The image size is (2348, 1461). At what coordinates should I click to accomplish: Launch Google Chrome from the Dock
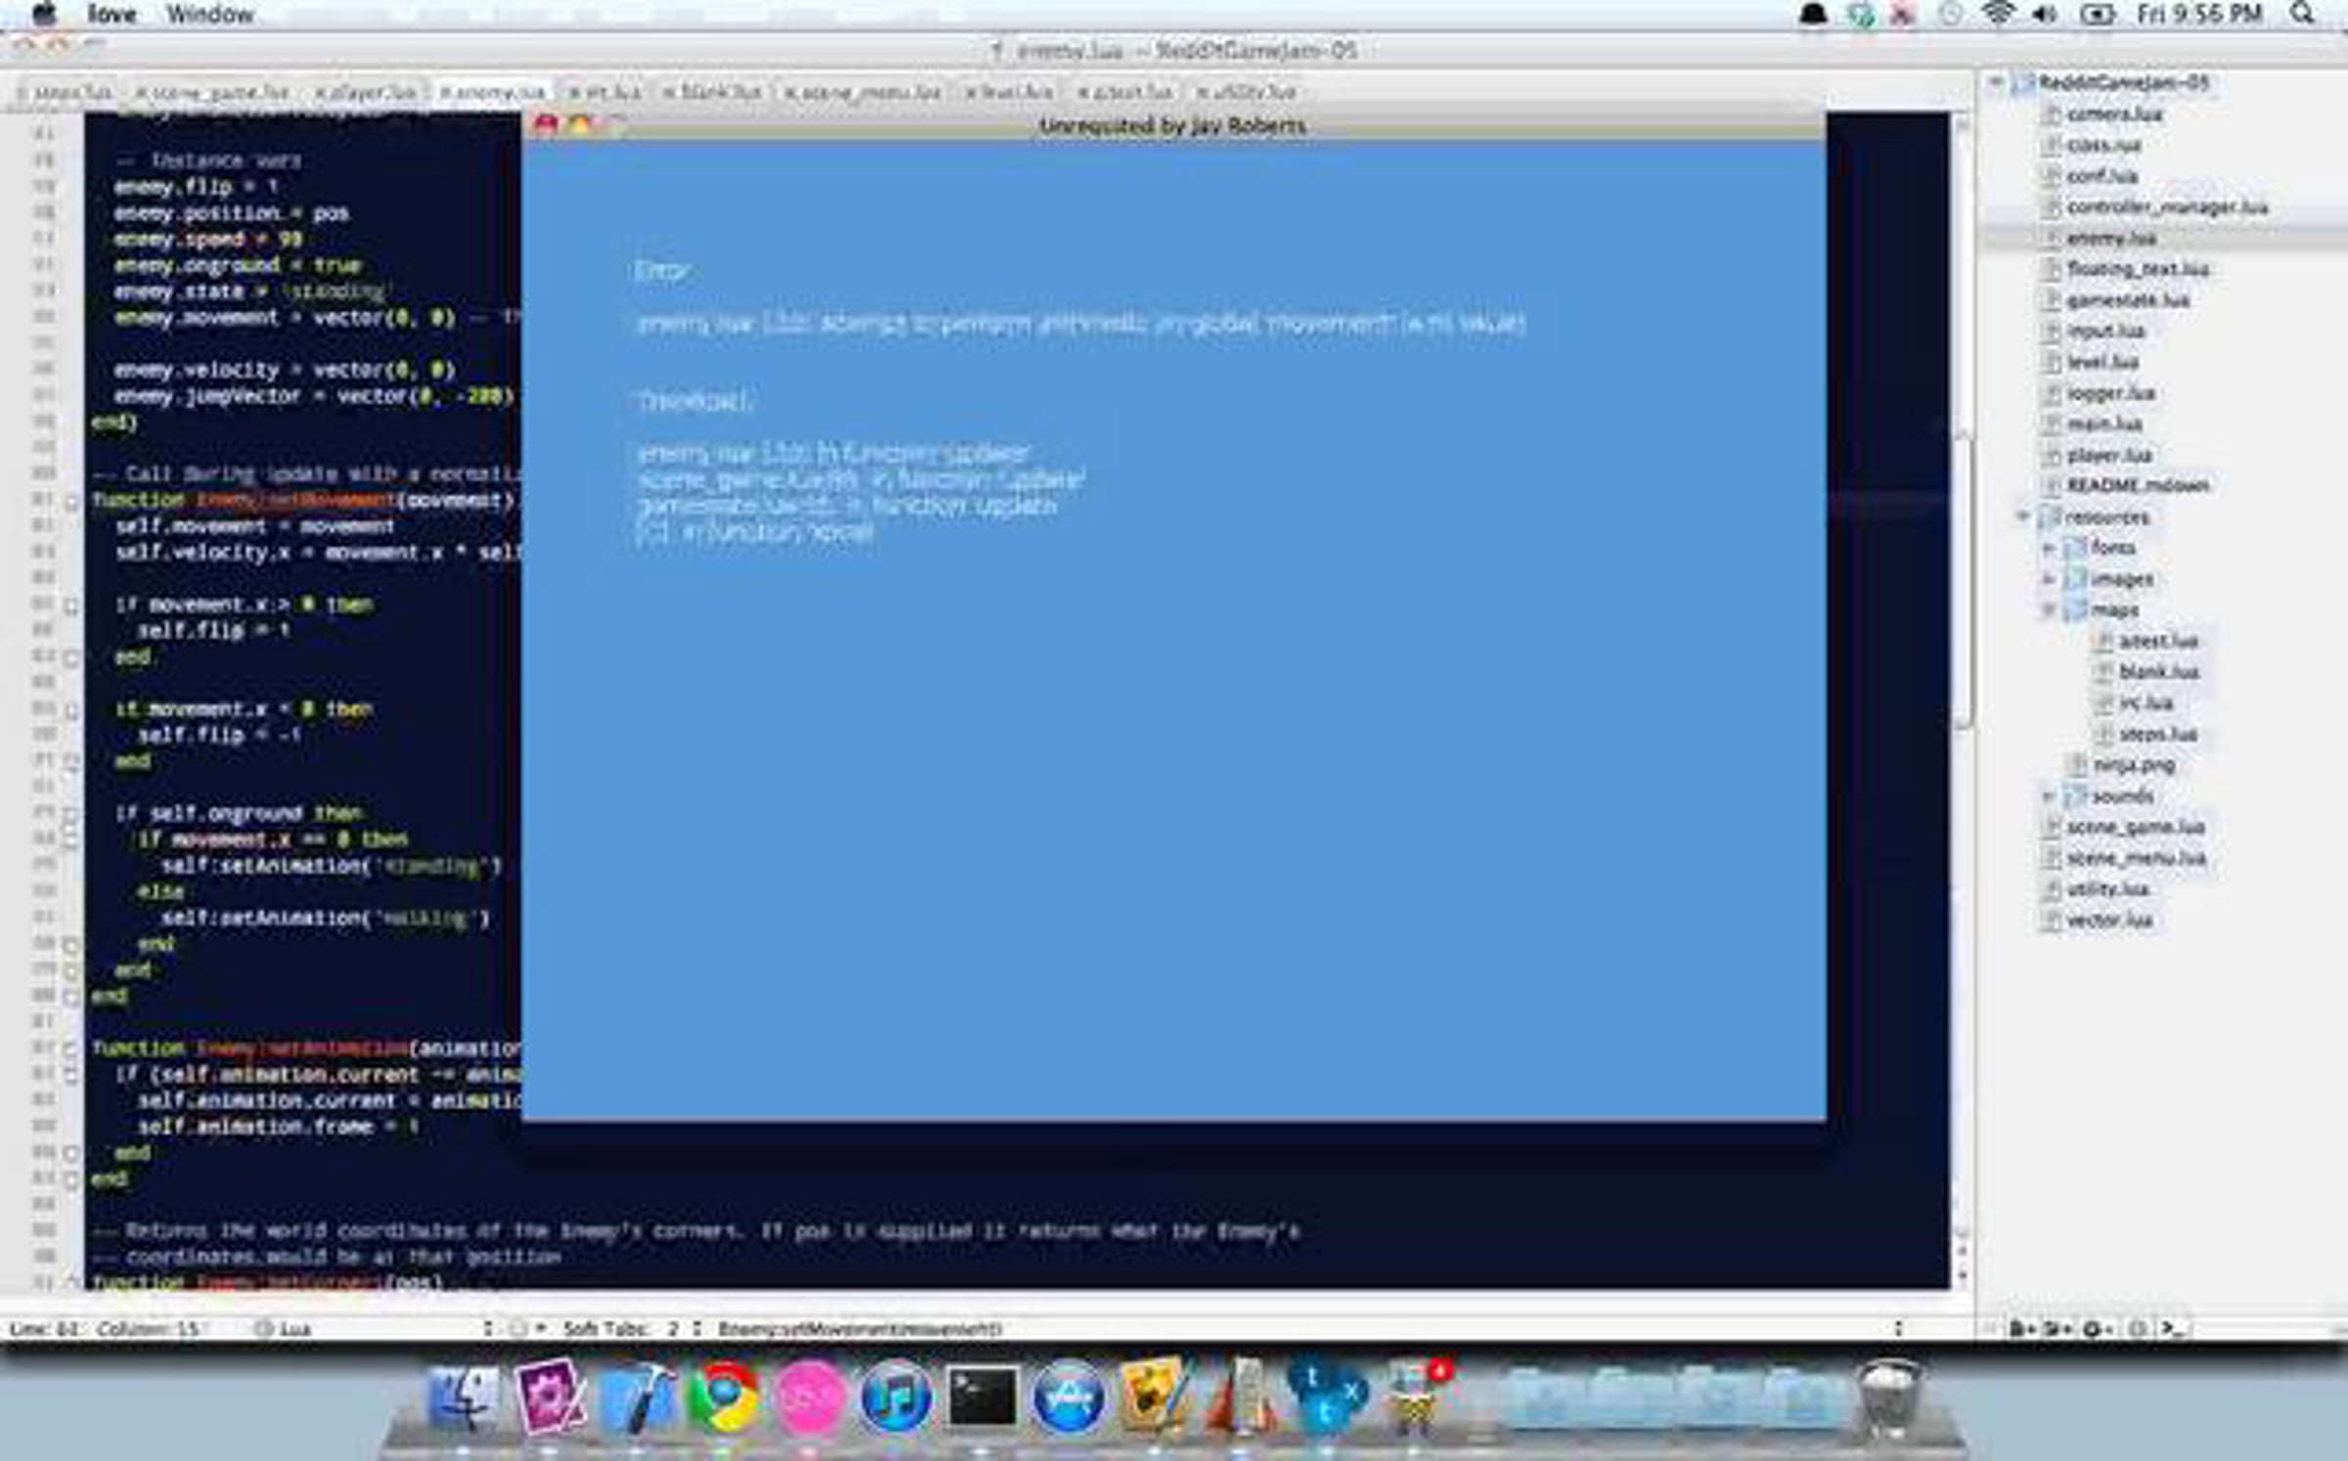click(723, 1397)
